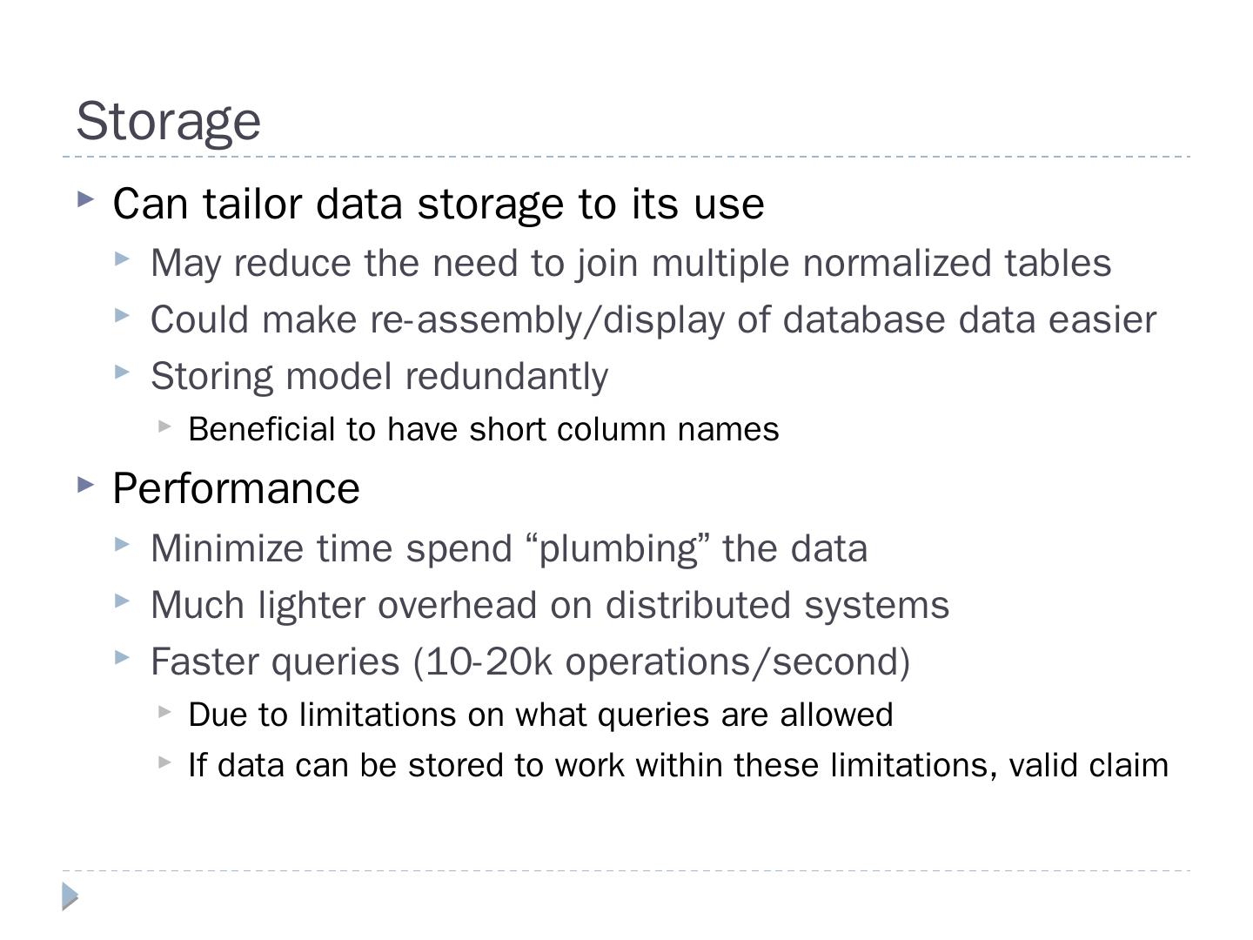Click the bullet before 'Could make re-assembly/display'

(122, 315)
